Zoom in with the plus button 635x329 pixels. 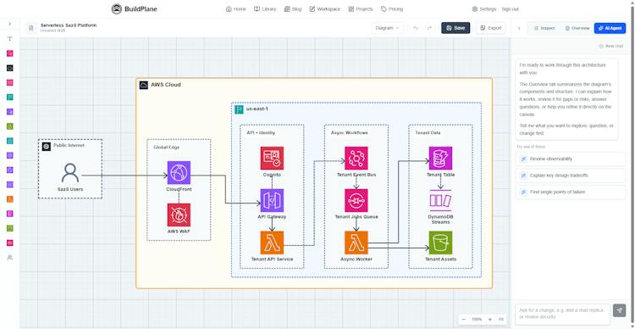tap(489, 320)
